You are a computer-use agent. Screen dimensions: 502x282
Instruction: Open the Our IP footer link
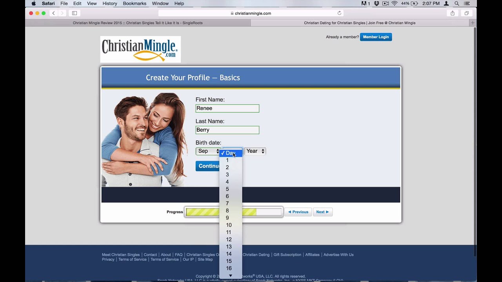(188, 259)
